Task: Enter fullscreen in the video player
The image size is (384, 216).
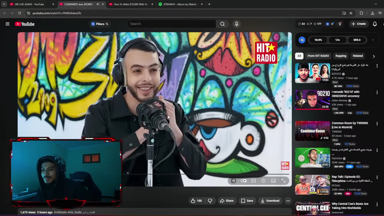Action: [x=283, y=181]
